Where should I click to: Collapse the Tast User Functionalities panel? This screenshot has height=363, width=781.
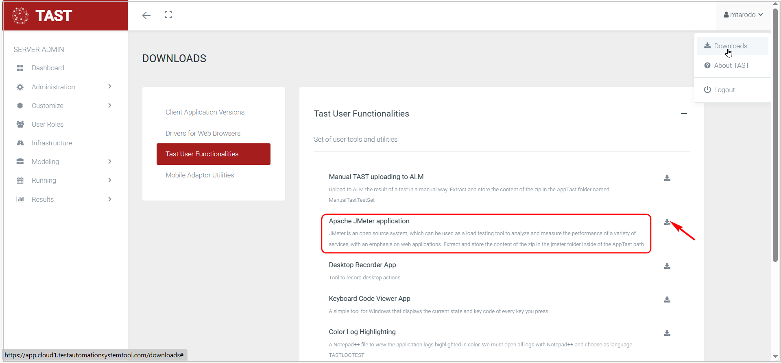pyautogui.click(x=684, y=114)
